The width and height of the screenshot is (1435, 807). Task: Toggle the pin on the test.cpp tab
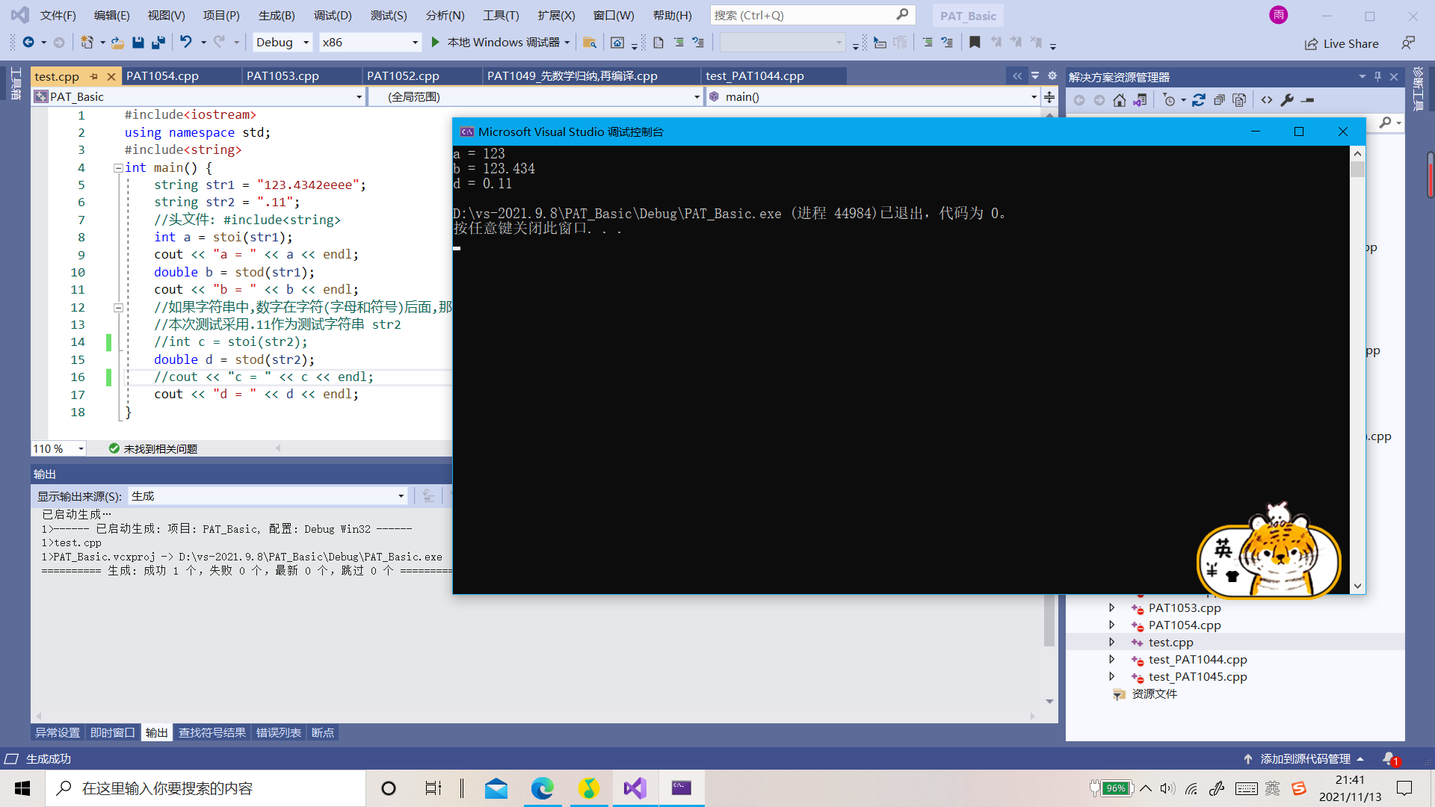tap(94, 76)
